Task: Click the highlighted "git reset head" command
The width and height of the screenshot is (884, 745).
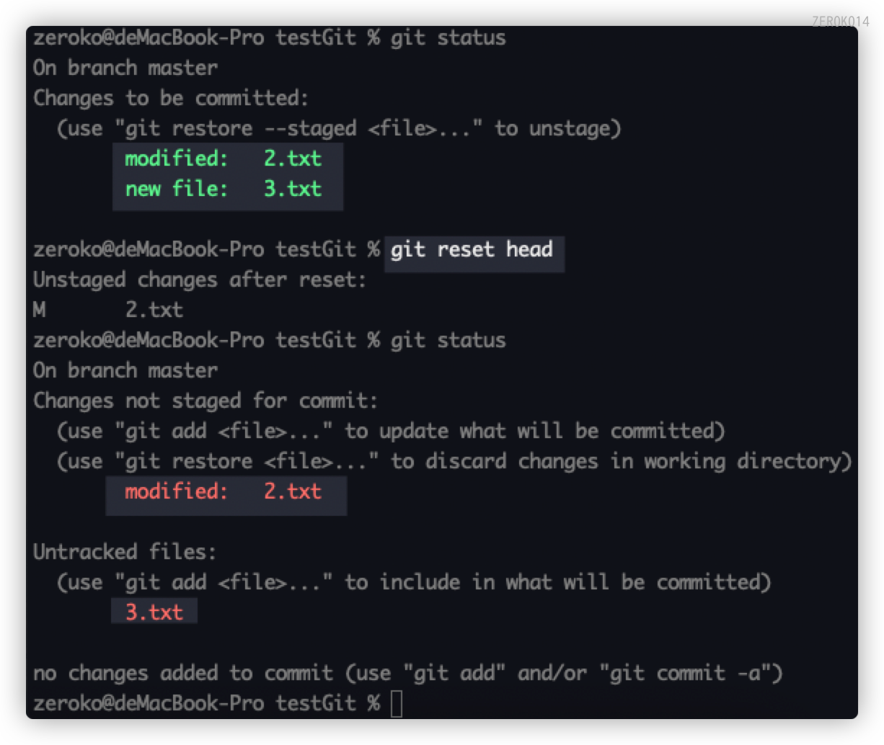Action: tap(472, 250)
